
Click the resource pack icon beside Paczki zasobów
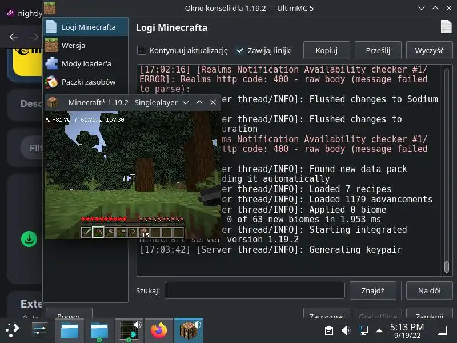point(51,82)
